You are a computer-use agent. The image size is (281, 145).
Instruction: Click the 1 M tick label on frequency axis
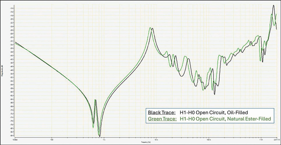click(x=260, y=140)
